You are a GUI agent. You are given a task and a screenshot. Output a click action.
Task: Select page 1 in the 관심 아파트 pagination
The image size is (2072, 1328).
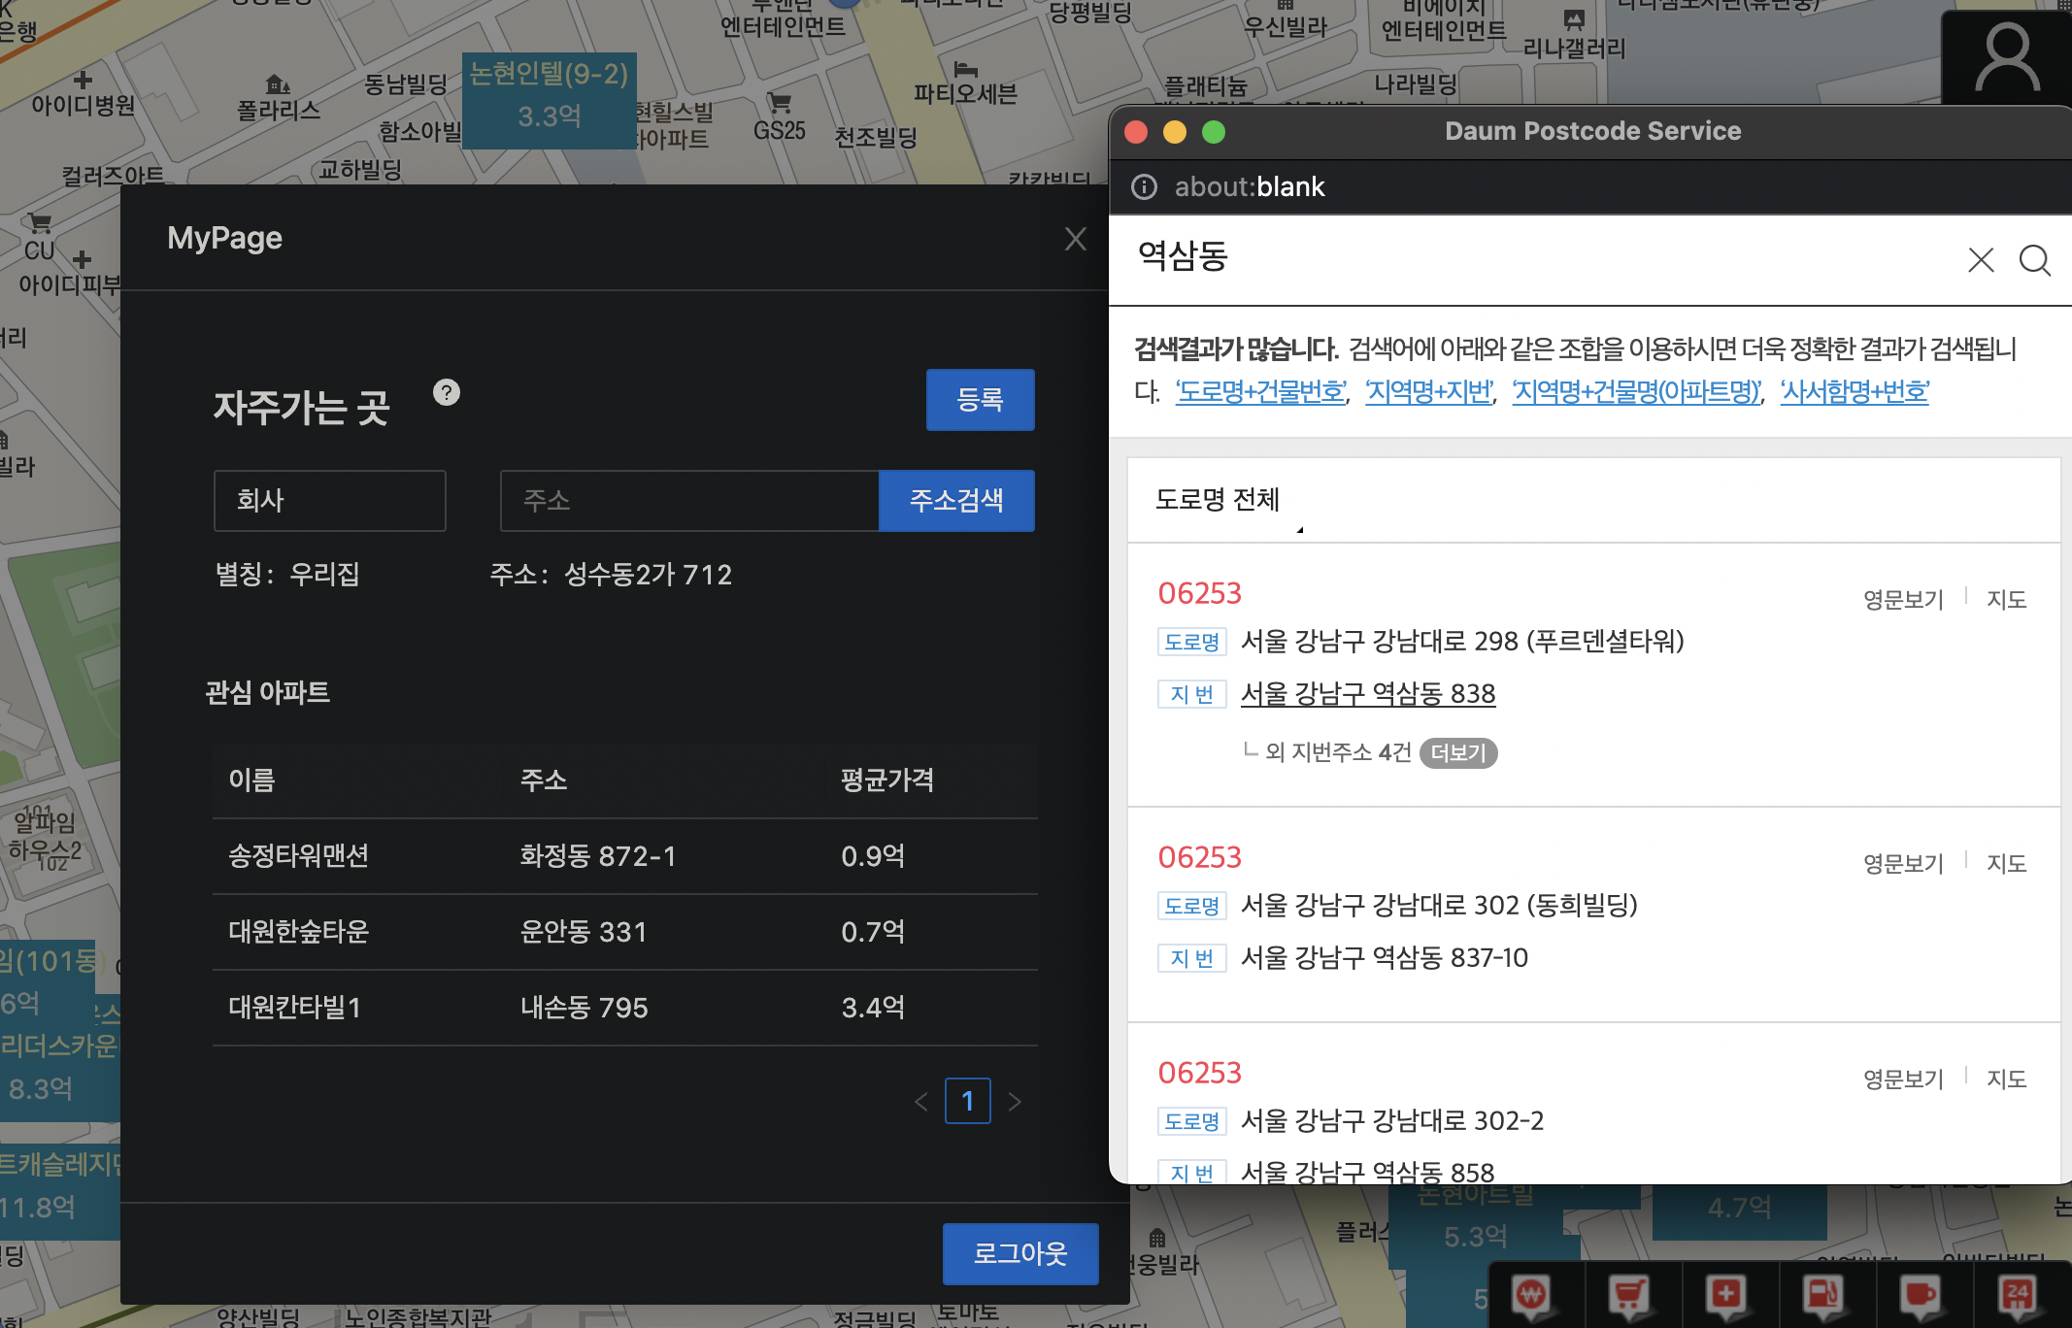[x=968, y=1101]
